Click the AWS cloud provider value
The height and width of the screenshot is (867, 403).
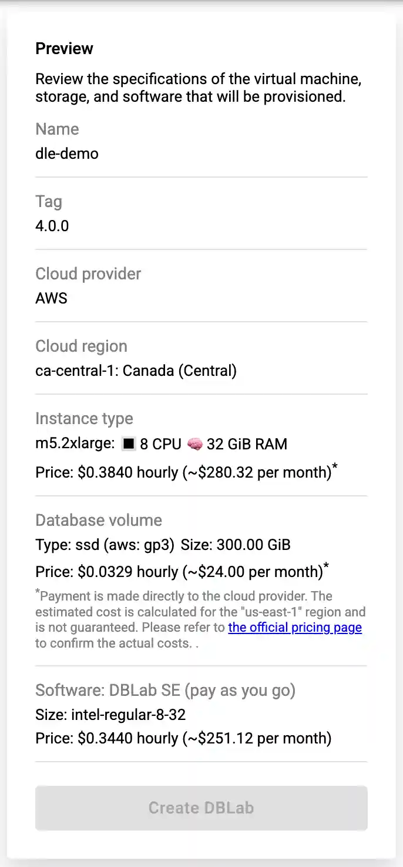(x=52, y=298)
